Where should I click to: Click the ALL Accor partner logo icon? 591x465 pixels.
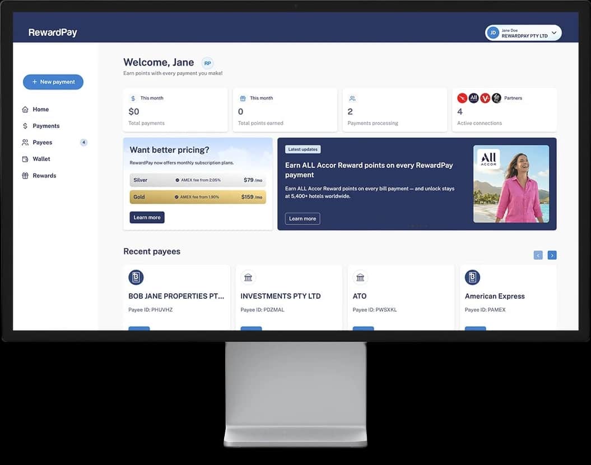click(473, 98)
